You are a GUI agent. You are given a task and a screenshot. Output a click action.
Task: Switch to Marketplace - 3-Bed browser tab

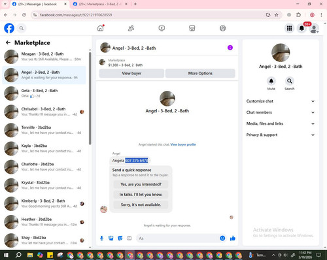click(100, 4)
